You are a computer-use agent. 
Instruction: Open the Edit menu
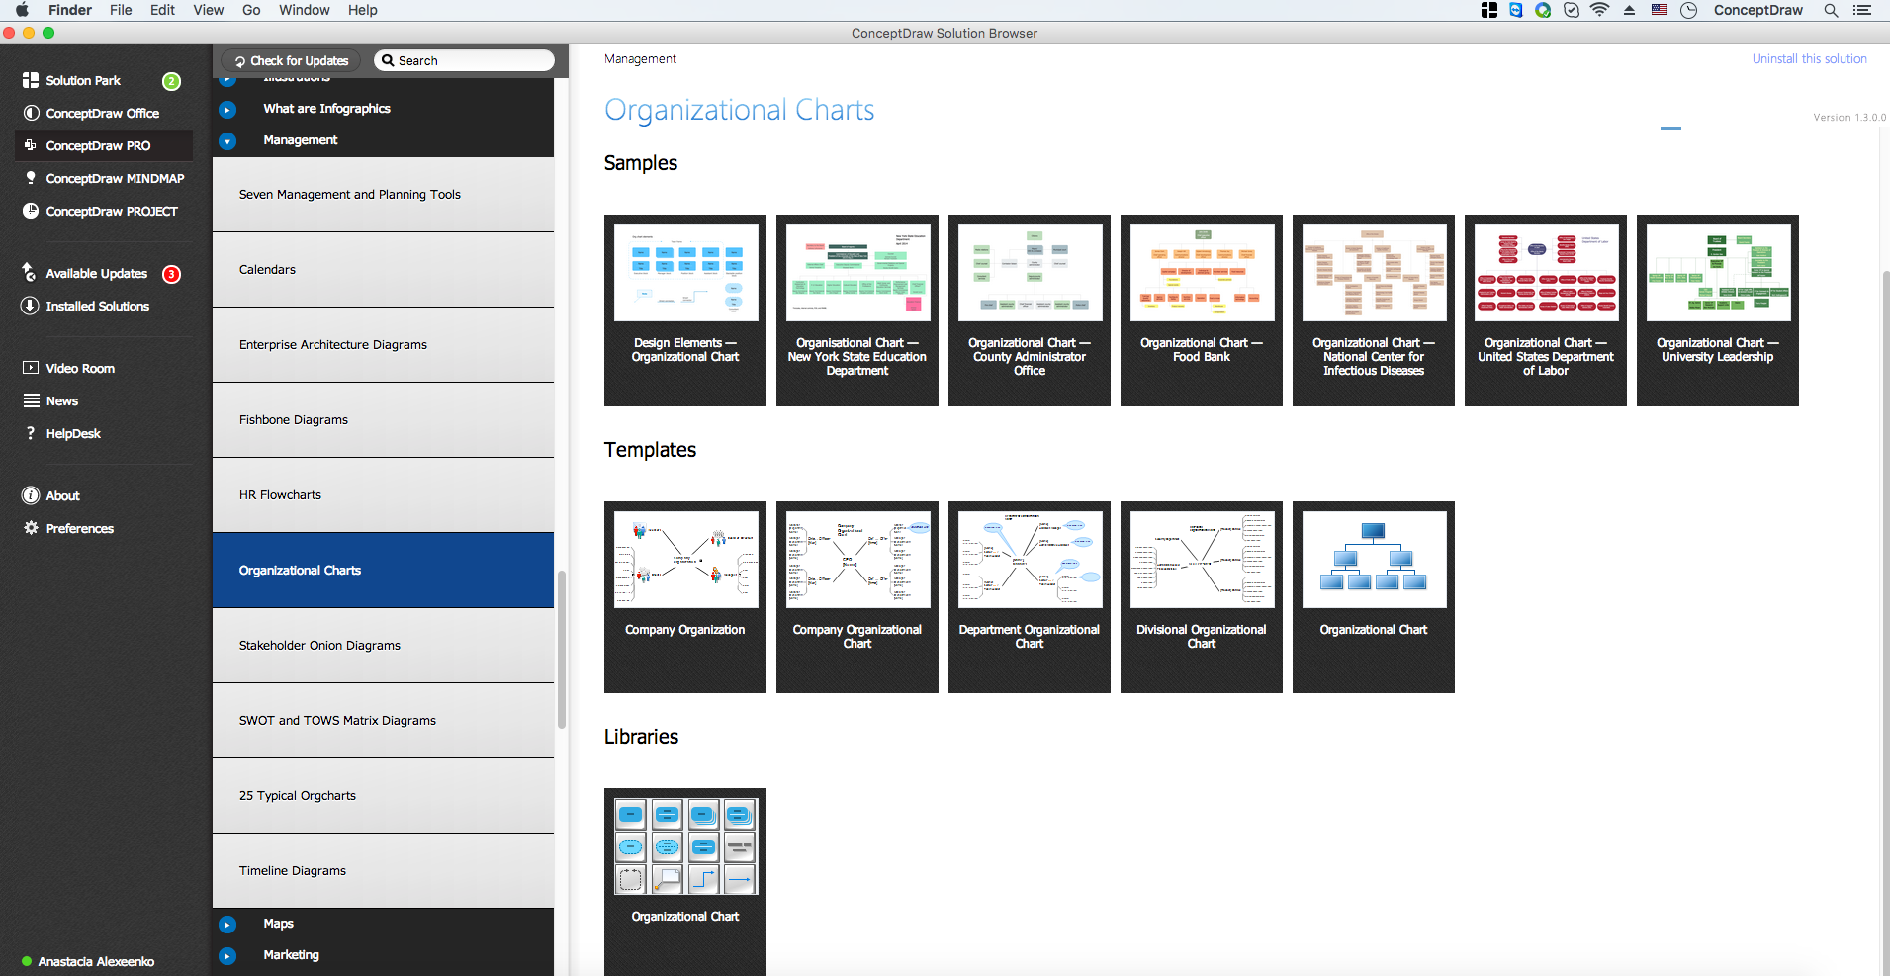point(162,10)
